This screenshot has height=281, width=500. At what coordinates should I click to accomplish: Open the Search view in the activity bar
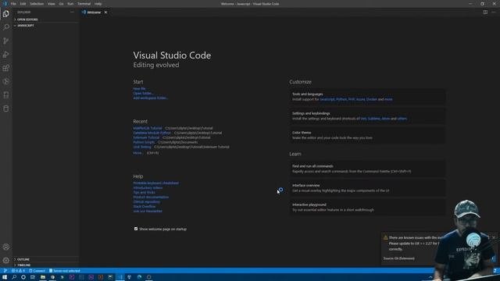[6, 27]
